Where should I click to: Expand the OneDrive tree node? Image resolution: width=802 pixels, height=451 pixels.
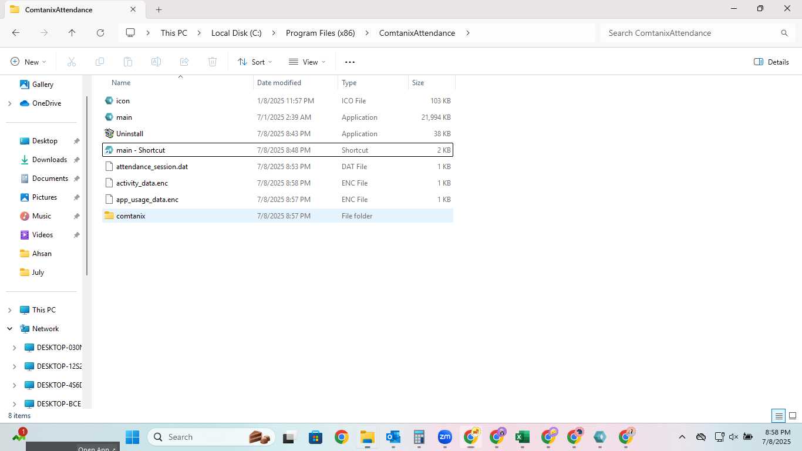coord(9,103)
